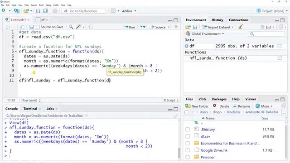Viewport: 290px width, 163px height.
Task: View df in data viewer grid icon
Action: pyautogui.click(x=280, y=46)
